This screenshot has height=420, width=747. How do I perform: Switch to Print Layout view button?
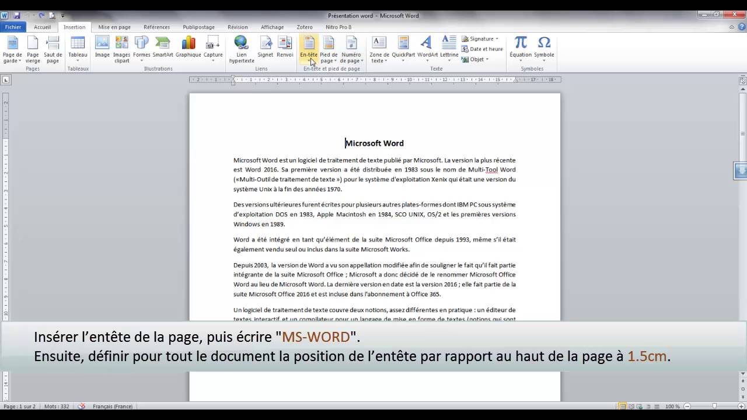[623, 406]
